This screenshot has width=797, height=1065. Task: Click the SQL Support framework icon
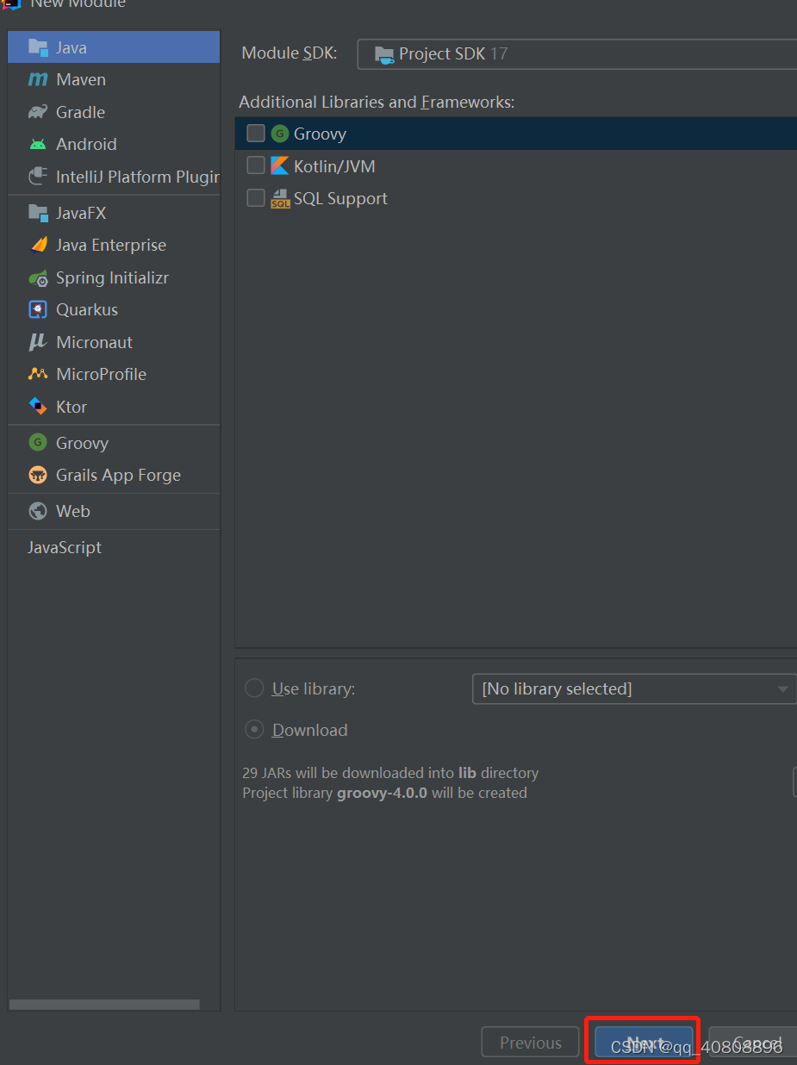(280, 198)
